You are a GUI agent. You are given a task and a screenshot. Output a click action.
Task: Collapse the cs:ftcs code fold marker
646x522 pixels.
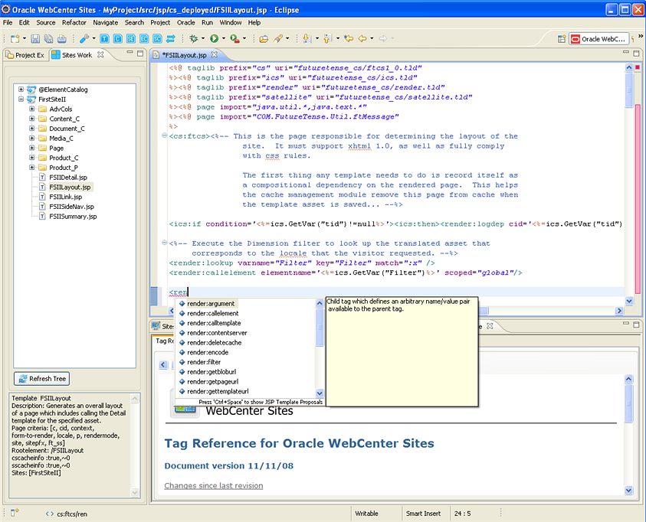(x=165, y=136)
